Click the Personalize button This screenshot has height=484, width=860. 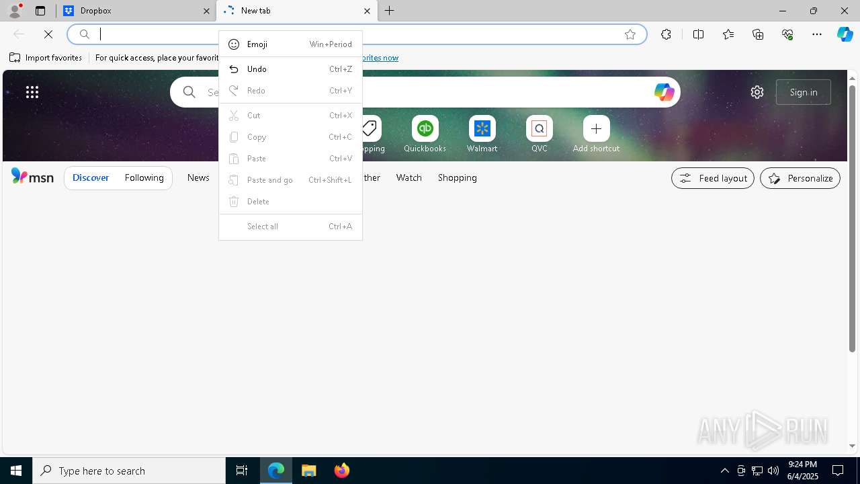click(800, 178)
